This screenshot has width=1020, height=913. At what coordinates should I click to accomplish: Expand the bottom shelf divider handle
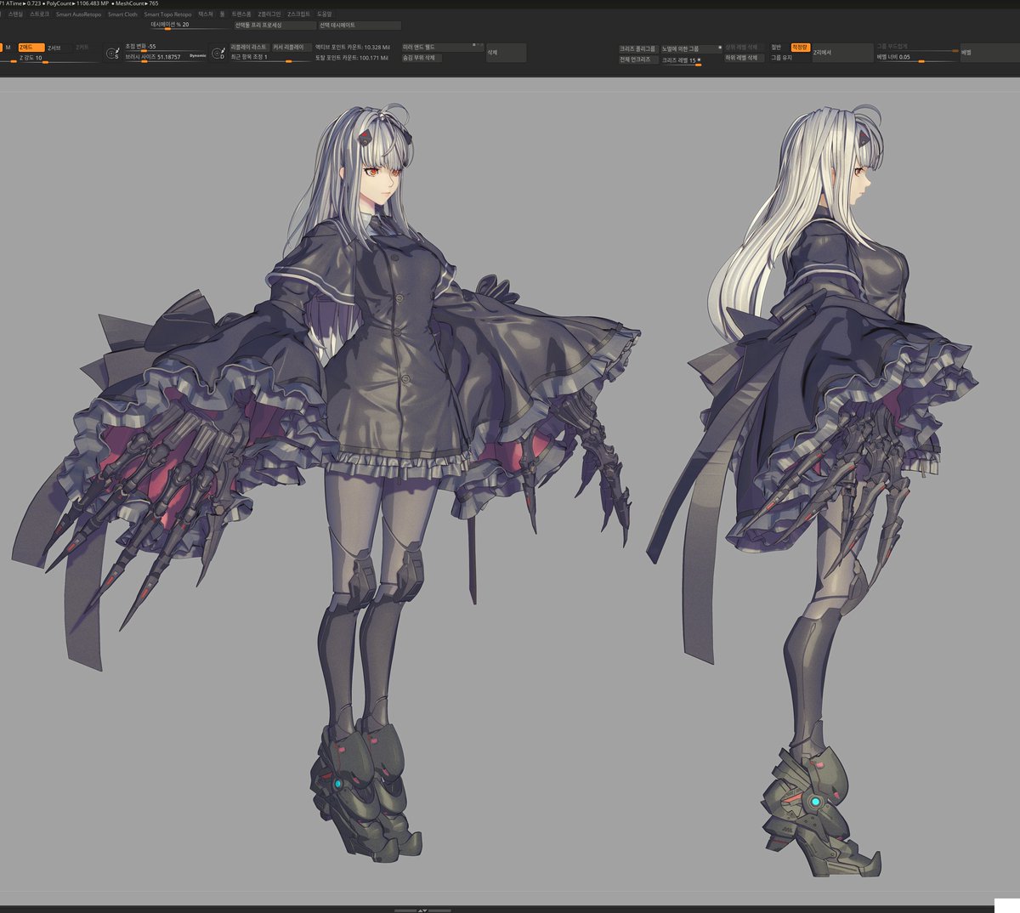tap(422, 910)
